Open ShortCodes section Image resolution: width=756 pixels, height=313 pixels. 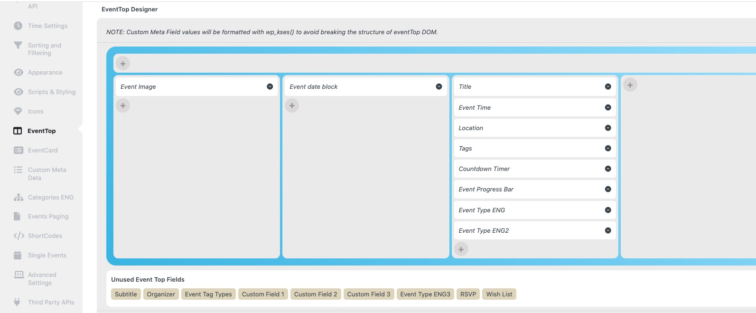point(45,236)
